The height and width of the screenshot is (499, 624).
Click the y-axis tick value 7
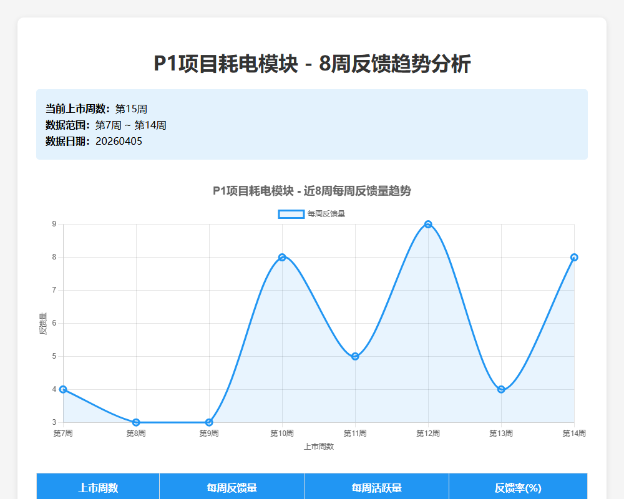[54, 290]
